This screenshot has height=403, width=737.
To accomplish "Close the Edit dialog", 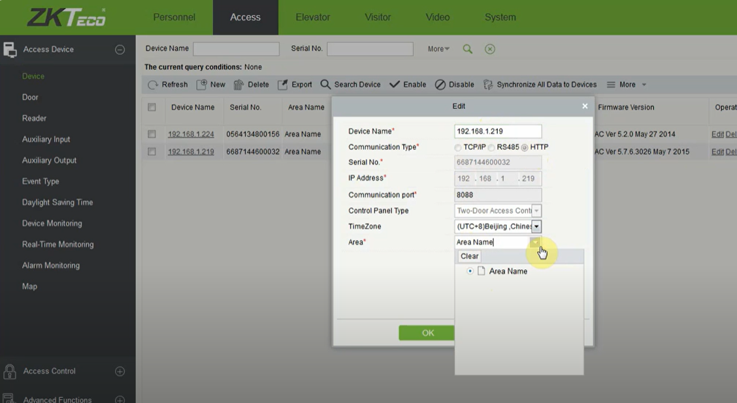I will (x=585, y=106).
